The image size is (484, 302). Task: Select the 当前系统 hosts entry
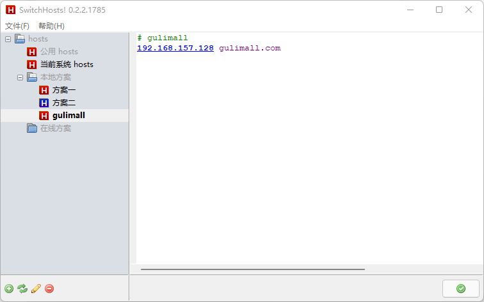coord(67,64)
